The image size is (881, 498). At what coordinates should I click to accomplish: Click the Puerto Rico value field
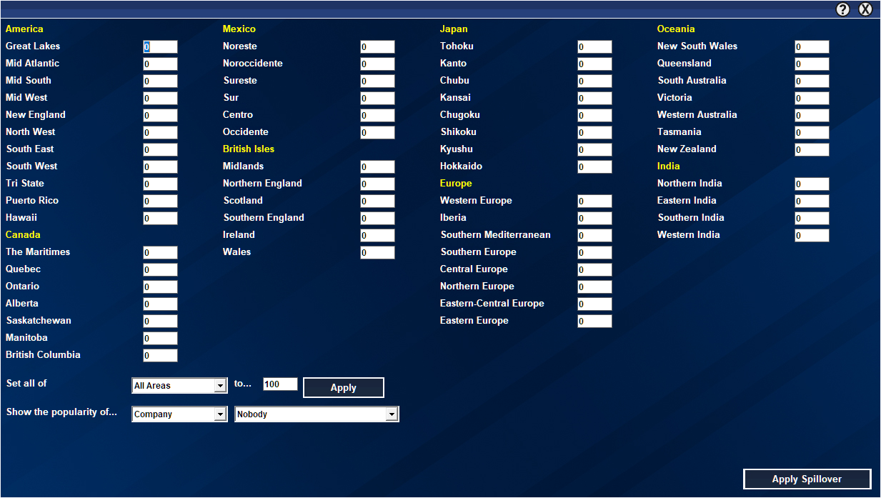[160, 201]
